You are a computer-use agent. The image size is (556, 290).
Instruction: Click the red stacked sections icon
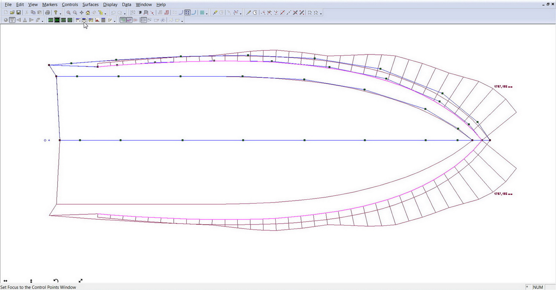coord(166,12)
